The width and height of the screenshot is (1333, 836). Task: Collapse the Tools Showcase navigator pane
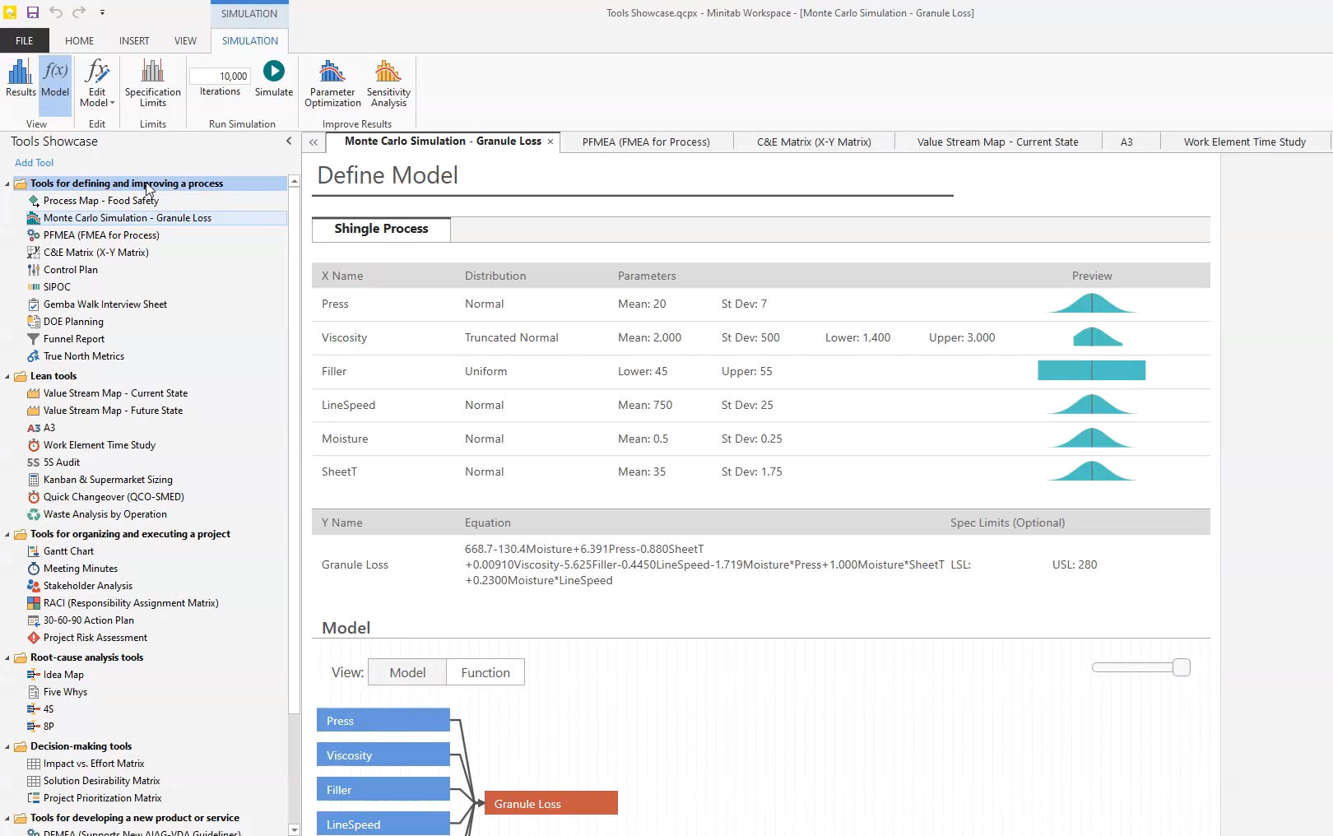point(289,142)
